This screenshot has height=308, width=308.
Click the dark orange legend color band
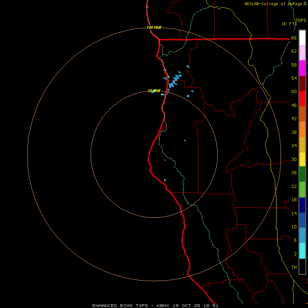302,114
